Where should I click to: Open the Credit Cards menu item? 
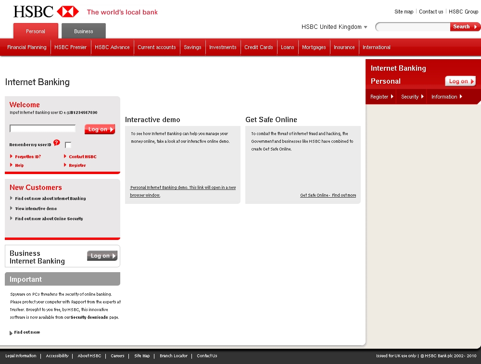point(258,47)
